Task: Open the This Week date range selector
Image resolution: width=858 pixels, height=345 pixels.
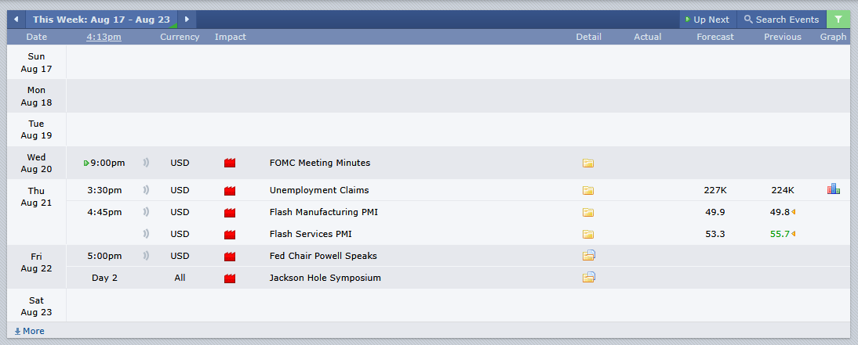Action: pyautogui.click(x=101, y=19)
